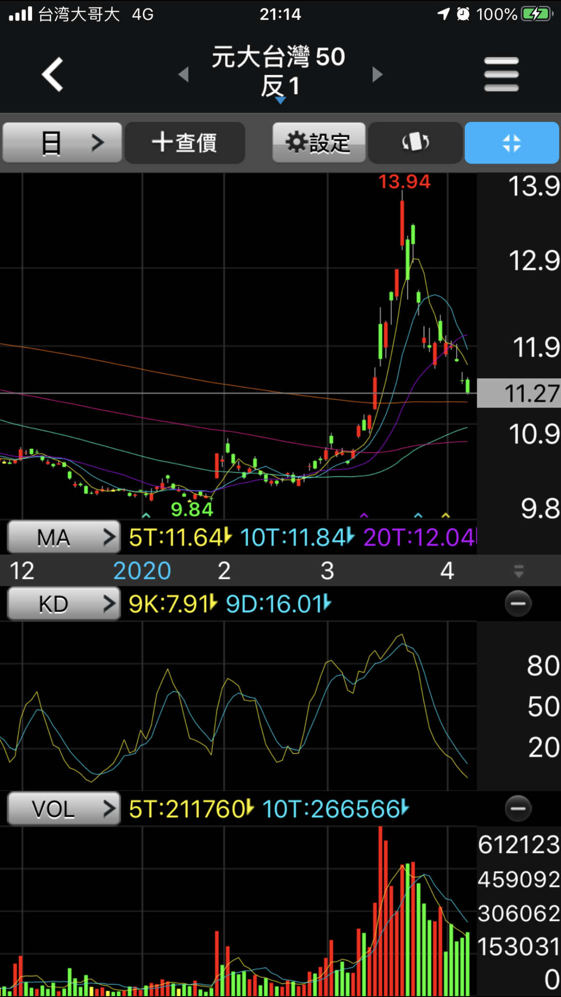
Task: Expand the VOL indicator selector
Action: pyautogui.click(x=64, y=809)
